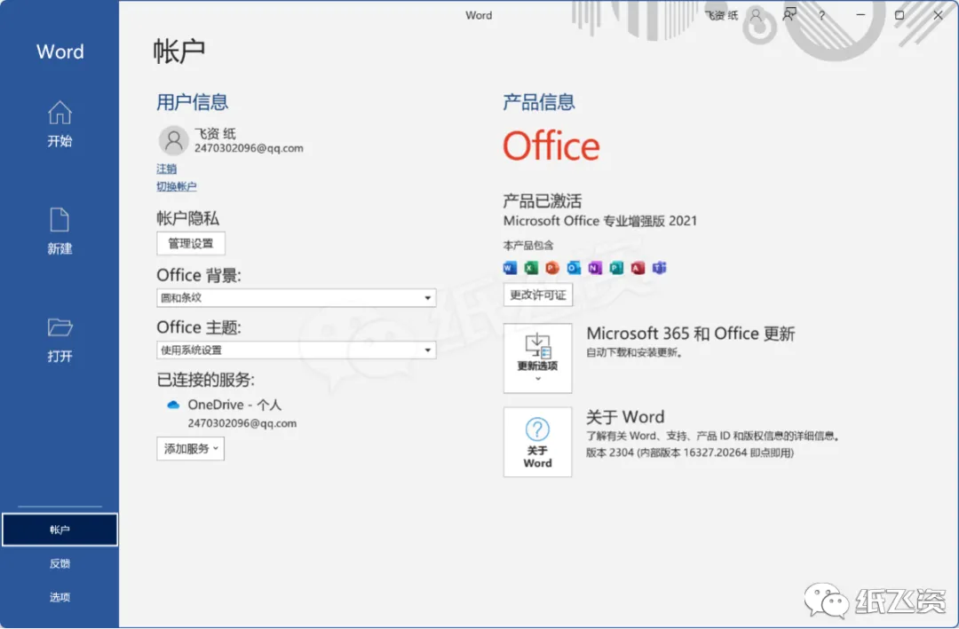959x629 pixels.
Task: Click the account profile icon in title bar
Action: click(x=757, y=15)
